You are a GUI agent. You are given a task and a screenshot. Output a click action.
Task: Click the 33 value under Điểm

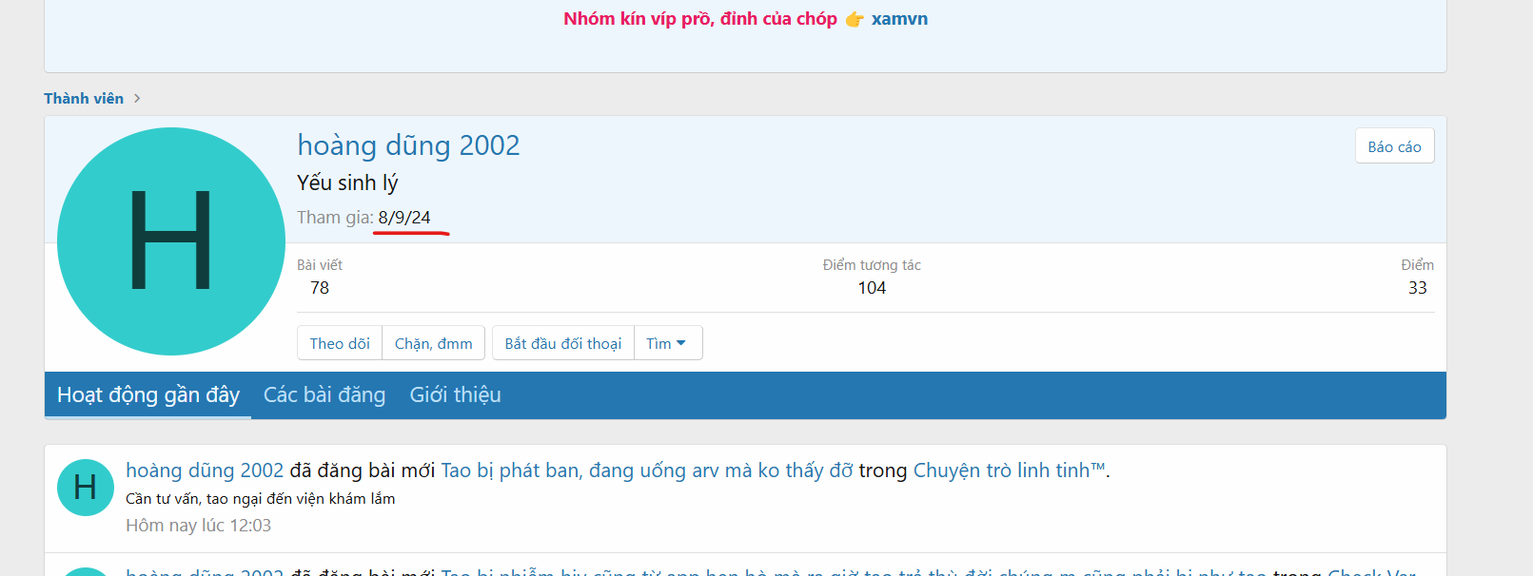pos(1417,288)
